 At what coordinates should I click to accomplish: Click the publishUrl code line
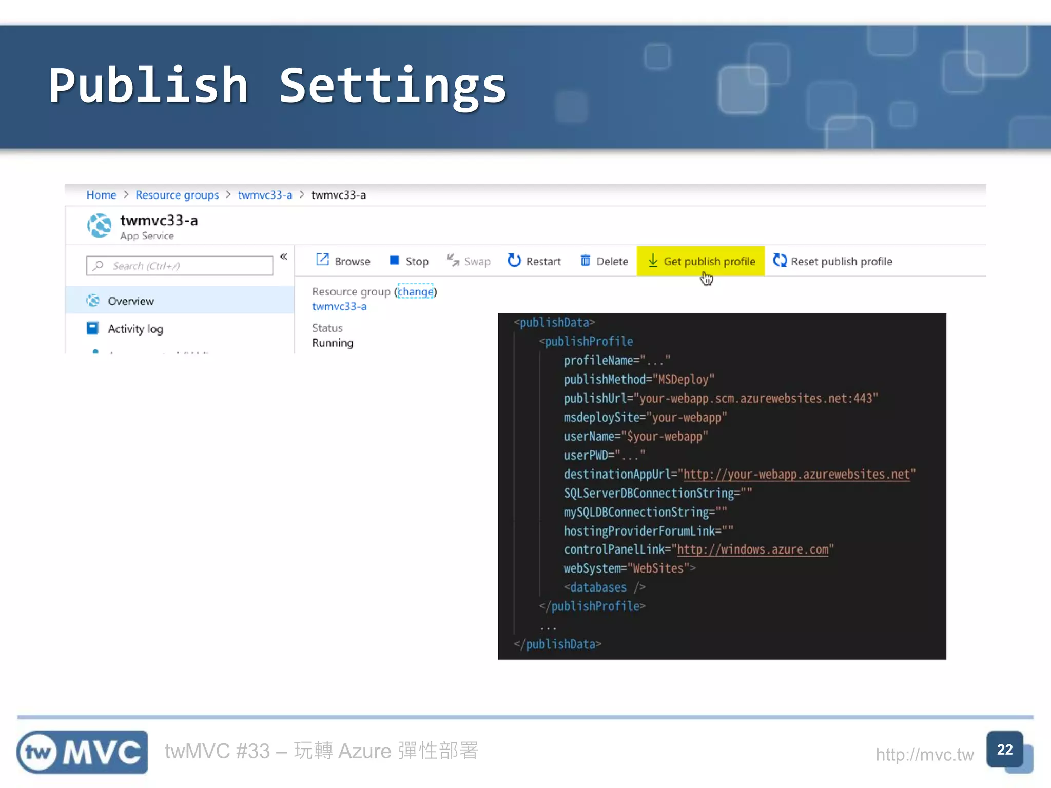click(x=721, y=399)
